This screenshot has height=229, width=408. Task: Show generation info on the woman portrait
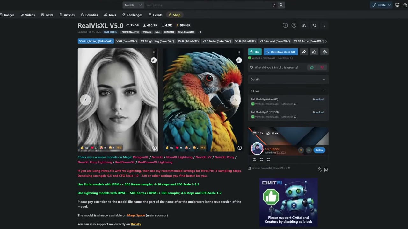(x=154, y=148)
